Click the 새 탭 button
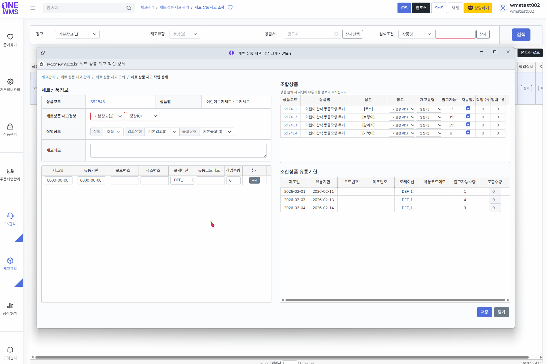Screen dimensions: 546x364 [456, 8]
